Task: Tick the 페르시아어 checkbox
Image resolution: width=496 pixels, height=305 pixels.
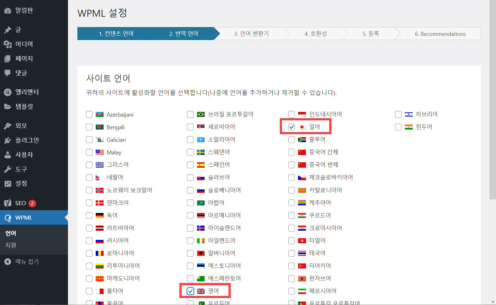Action: (x=292, y=291)
